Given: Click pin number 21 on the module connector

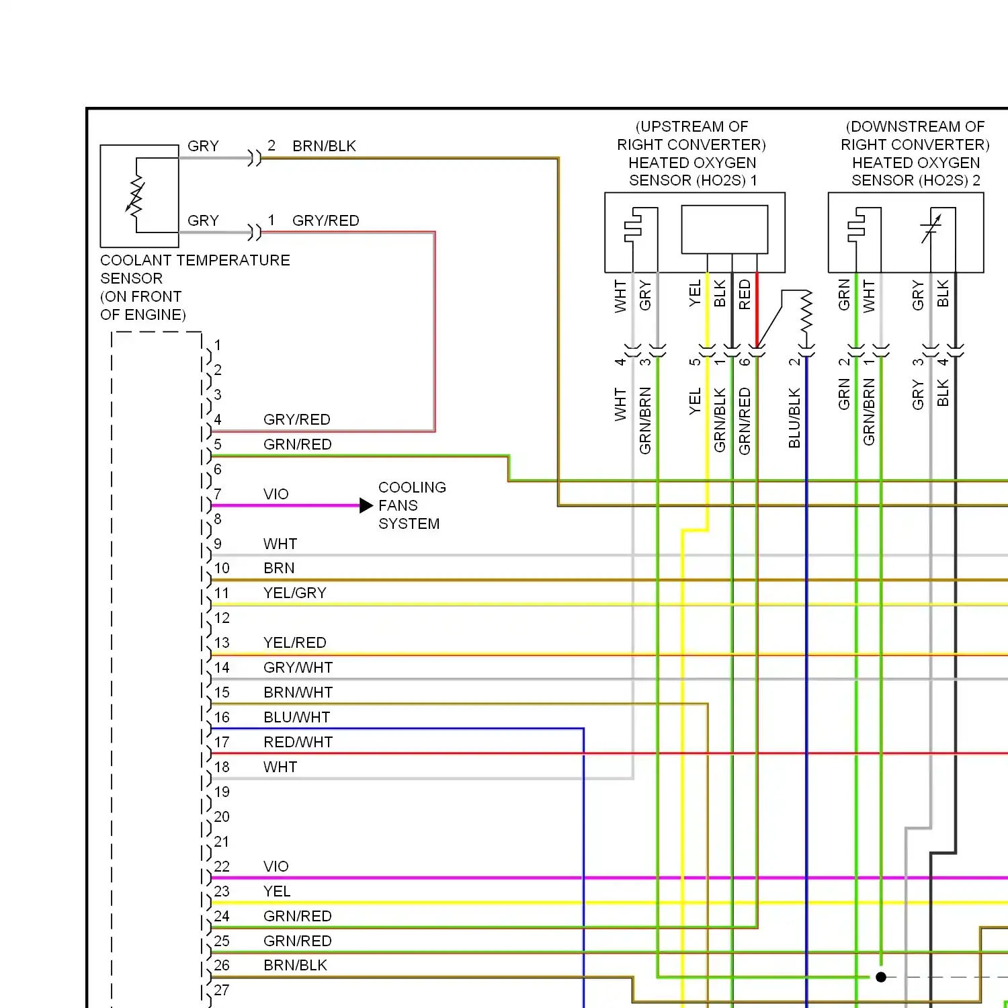Looking at the screenshot, I should (222, 841).
